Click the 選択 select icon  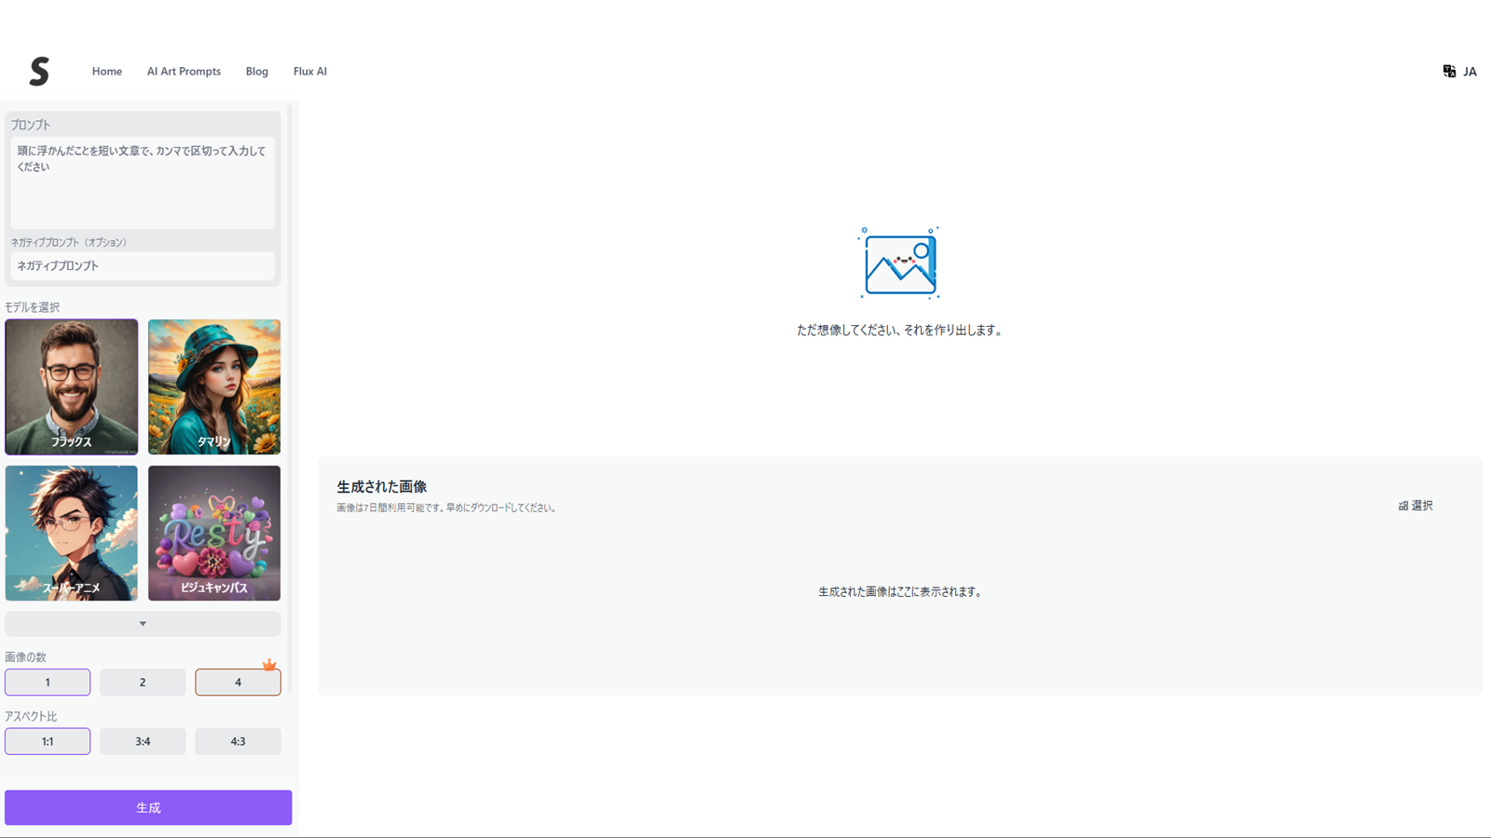coord(1403,506)
